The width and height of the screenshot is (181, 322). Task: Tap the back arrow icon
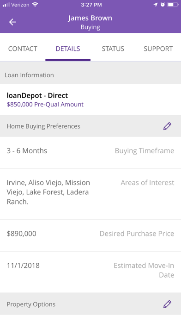pyautogui.click(x=12, y=22)
